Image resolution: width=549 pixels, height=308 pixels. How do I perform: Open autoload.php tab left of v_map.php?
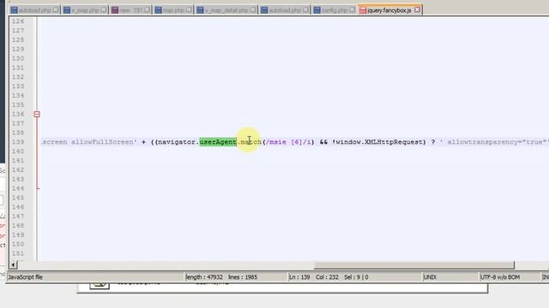(x=34, y=10)
